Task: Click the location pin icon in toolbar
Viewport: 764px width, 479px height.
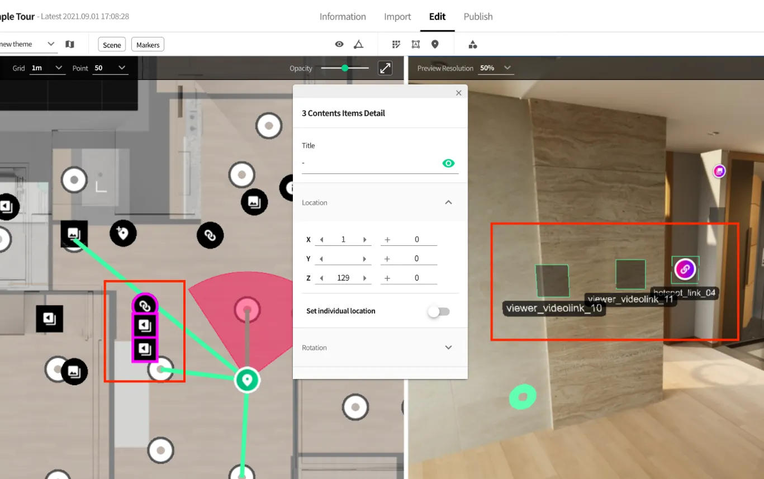Action: pos(435,44)
